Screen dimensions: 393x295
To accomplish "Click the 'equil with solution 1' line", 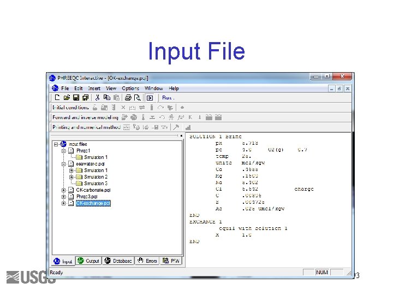I will [253, 228].
